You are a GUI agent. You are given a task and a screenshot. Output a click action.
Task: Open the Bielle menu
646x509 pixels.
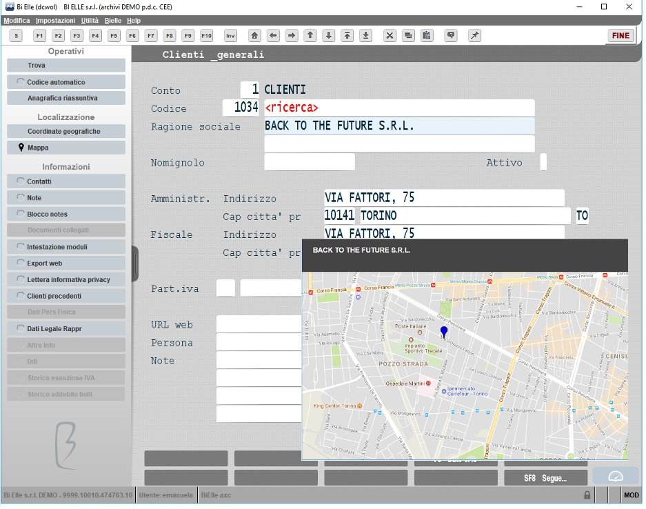coord(113,21)
